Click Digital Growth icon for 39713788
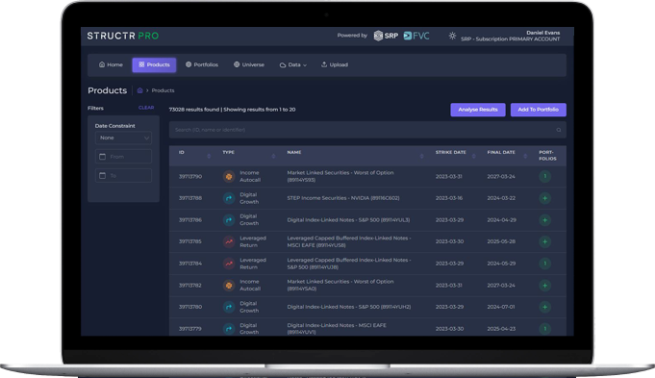 229,198
